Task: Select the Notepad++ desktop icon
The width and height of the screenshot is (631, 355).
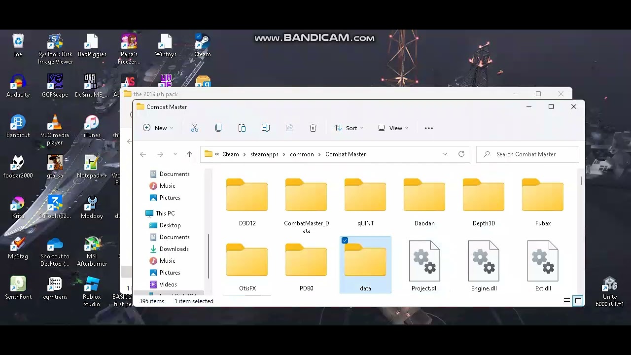Action: coord(92,167)
